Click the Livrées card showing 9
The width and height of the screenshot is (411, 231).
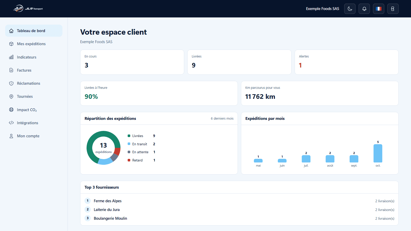239,62
